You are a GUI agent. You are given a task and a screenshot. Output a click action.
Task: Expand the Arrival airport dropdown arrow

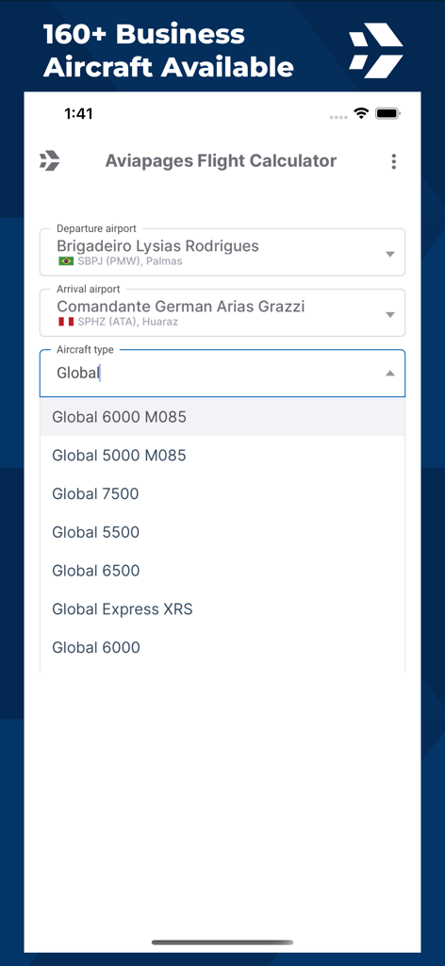(389, 314)
